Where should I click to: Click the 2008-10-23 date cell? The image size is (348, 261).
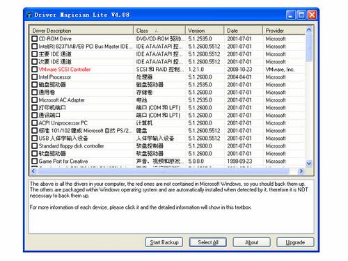pyautogui.click(x=239, y=70)
